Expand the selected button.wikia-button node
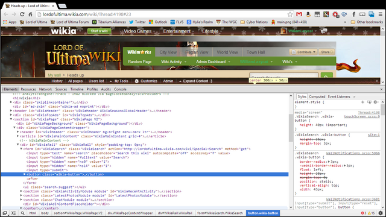386x217 pixels. tap(25, 174)
